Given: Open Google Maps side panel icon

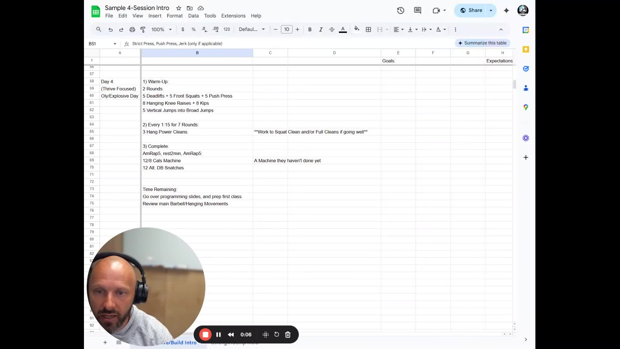Looking at the screenshot, I should click(526, 107).
